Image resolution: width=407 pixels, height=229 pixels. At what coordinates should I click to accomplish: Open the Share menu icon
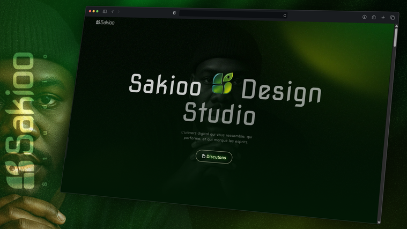pos(374,17)
